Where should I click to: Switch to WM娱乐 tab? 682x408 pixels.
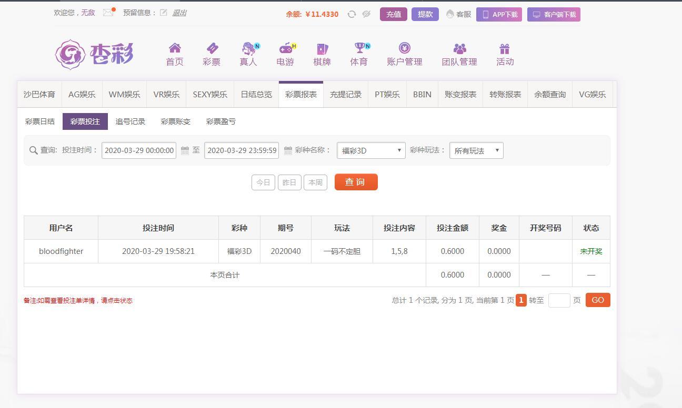point(125,95)
